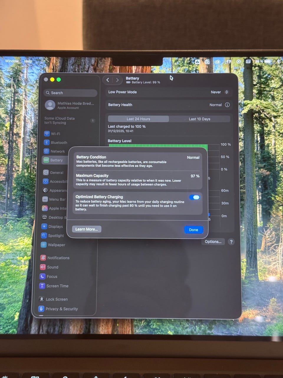Click the Bluetooth menu bar icon

[x=278, y=61]
